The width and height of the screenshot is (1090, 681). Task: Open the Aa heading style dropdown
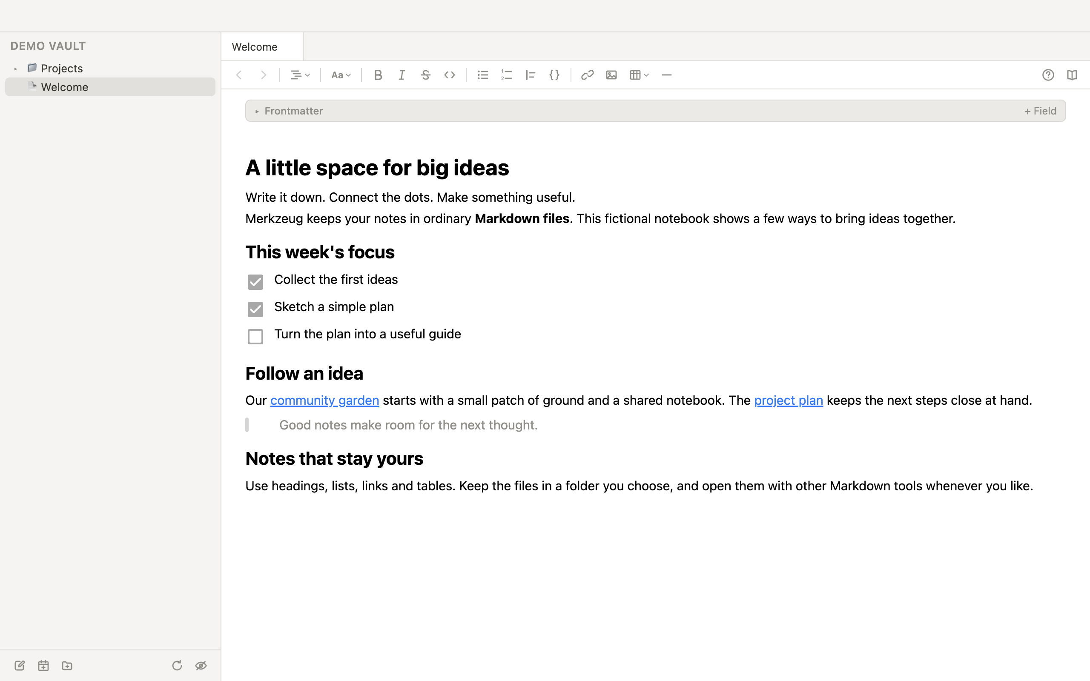[341, 75]
